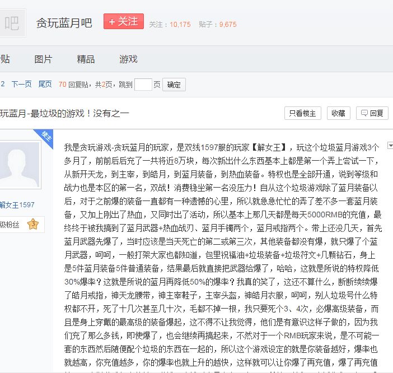Click the level 3 star badge icon

point(33,224)
